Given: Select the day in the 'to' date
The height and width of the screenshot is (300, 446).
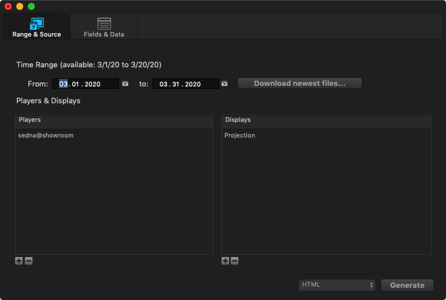Looking at the screenshot, I should coord(176,84).
